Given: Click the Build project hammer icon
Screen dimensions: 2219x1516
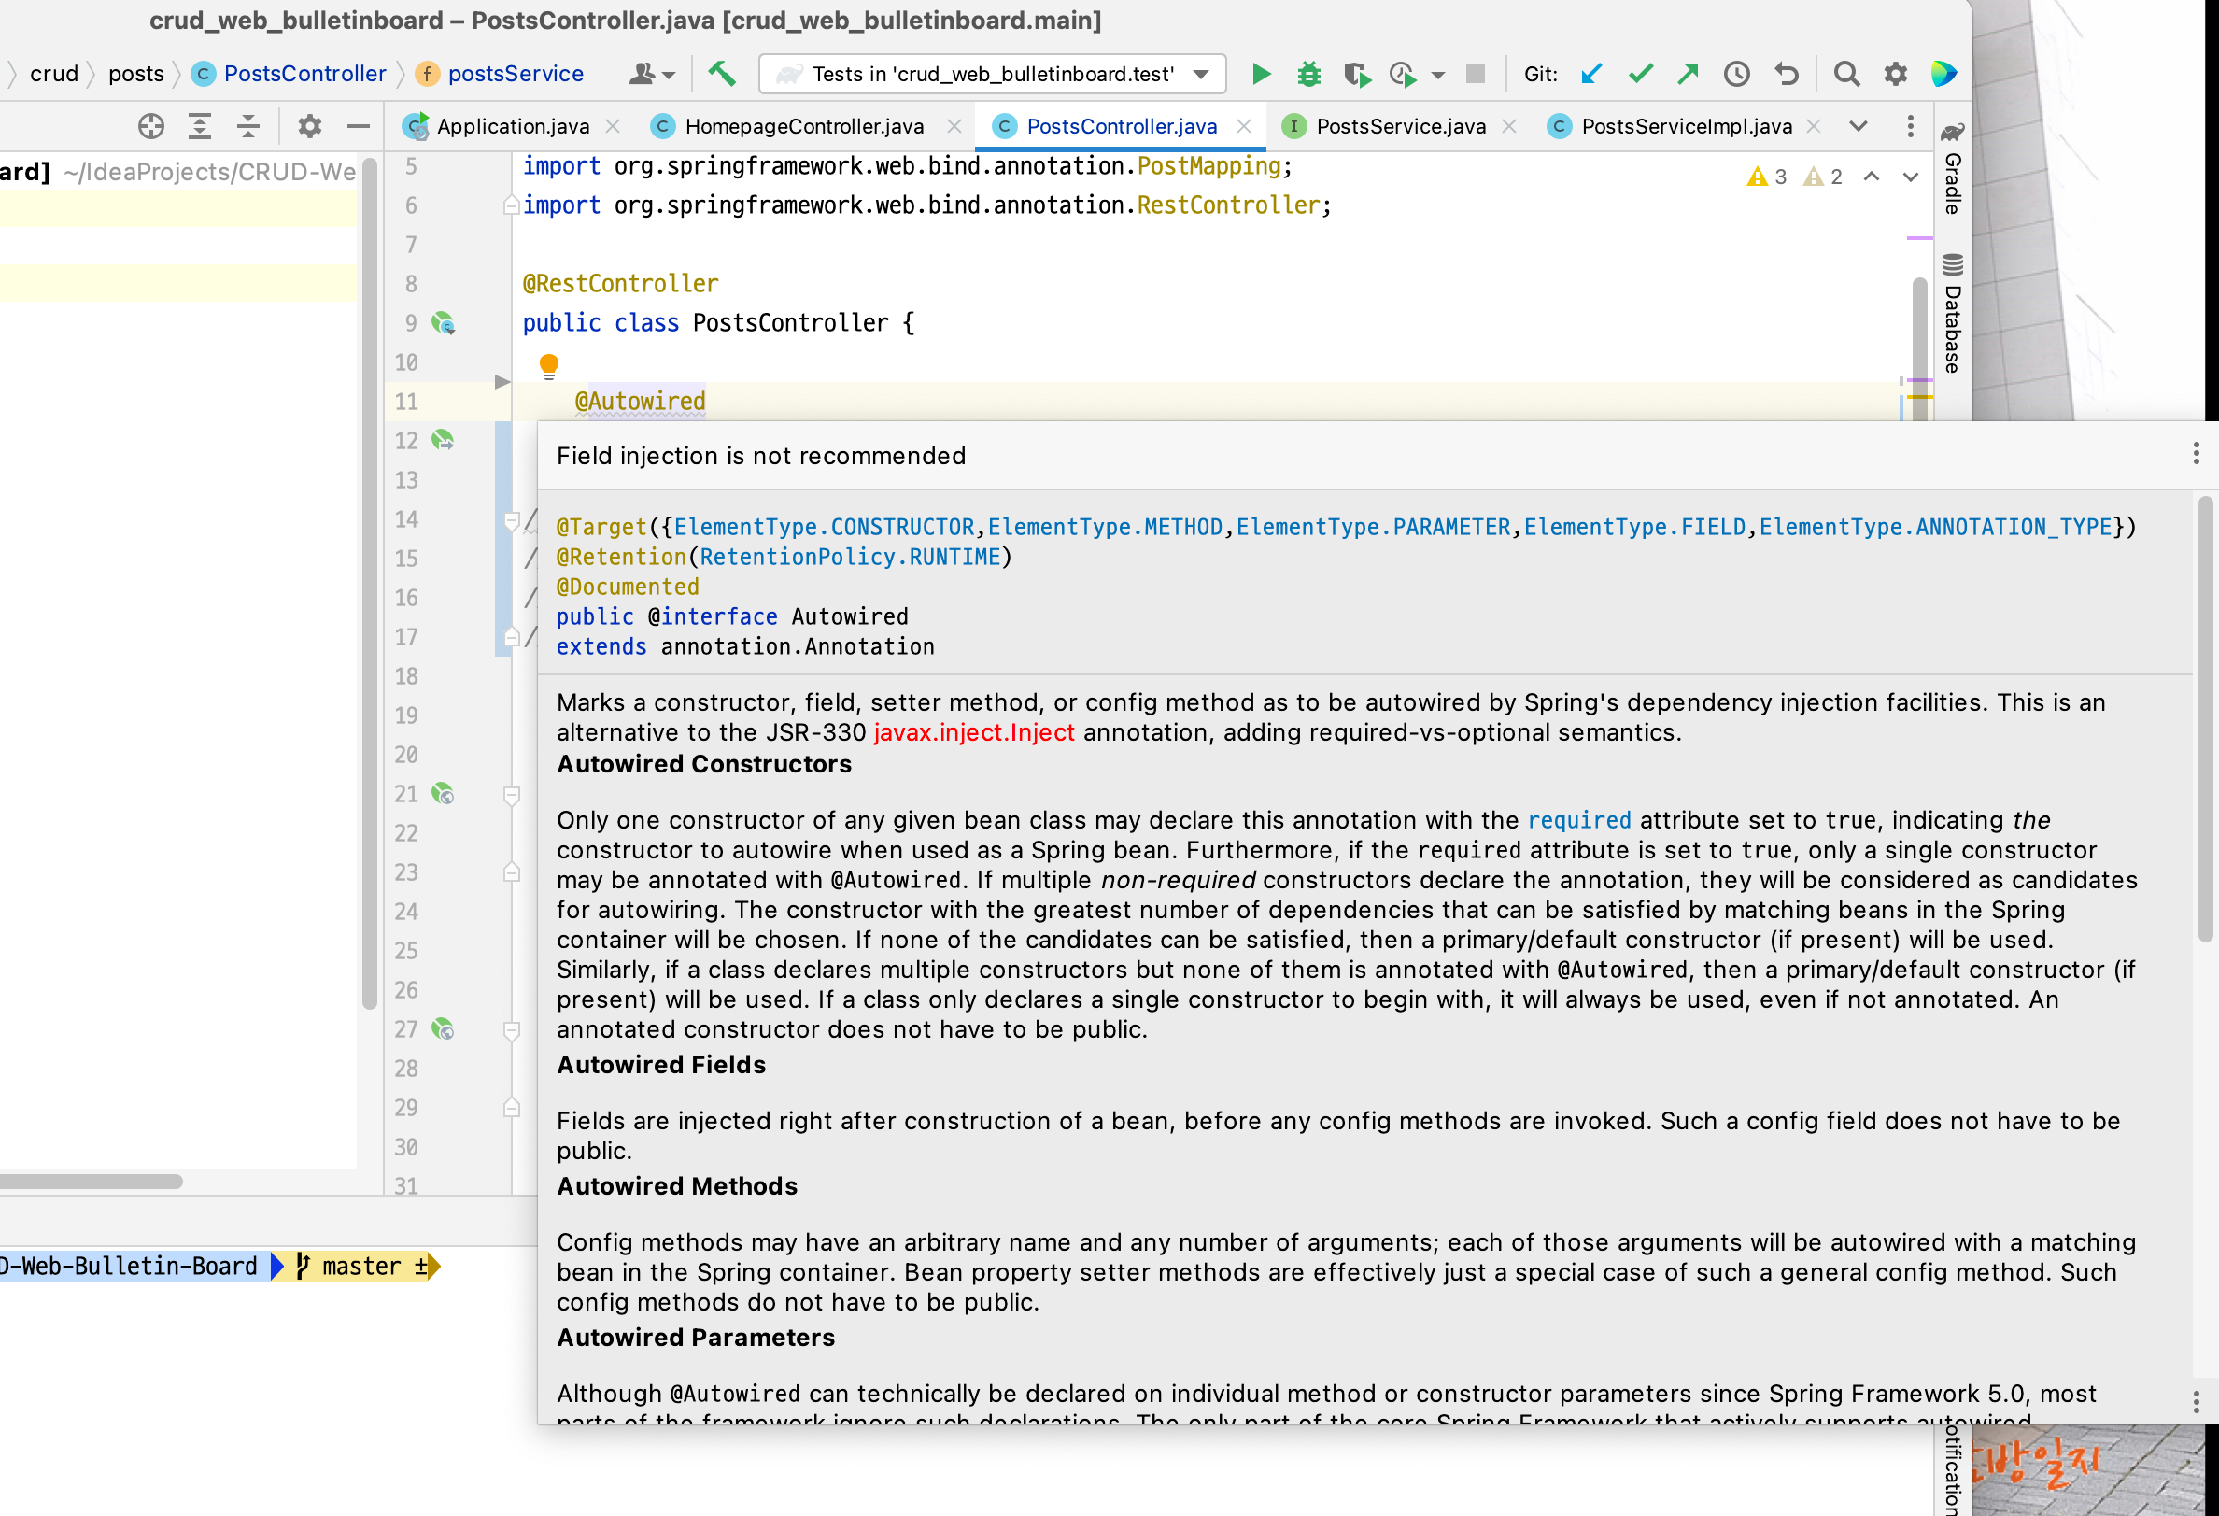Looking at the screenshot, I should point(722,74).
